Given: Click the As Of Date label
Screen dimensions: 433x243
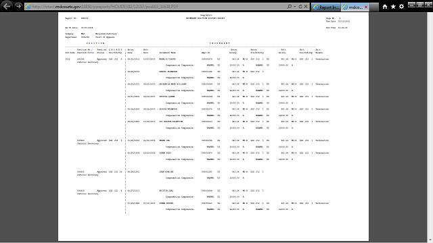Looking at the screenshot, I should click(x=71, y=28).
